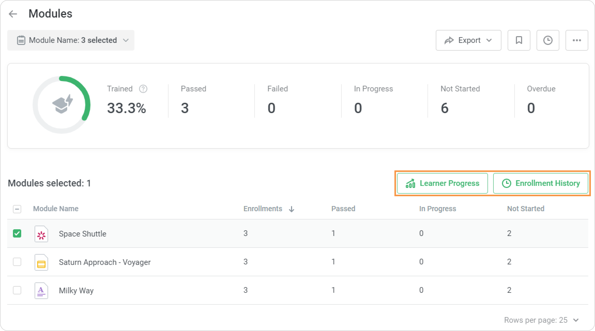Check the Saturn Approach - Voyager checkbox
The image size is (595, 331).
coord(17,262)
